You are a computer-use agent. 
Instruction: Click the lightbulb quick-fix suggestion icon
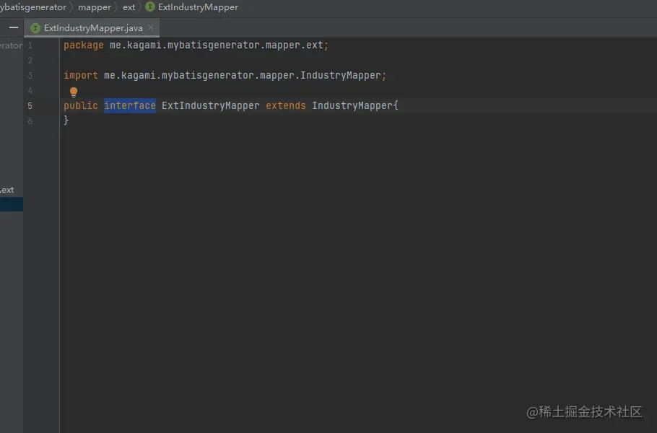73,92
